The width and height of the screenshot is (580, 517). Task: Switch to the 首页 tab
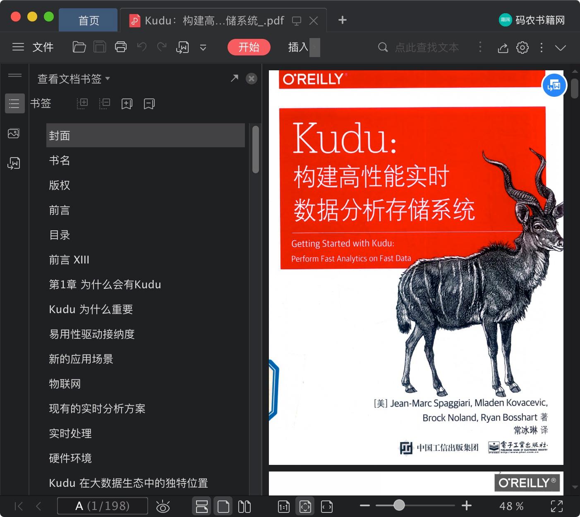tap(89, 20)
